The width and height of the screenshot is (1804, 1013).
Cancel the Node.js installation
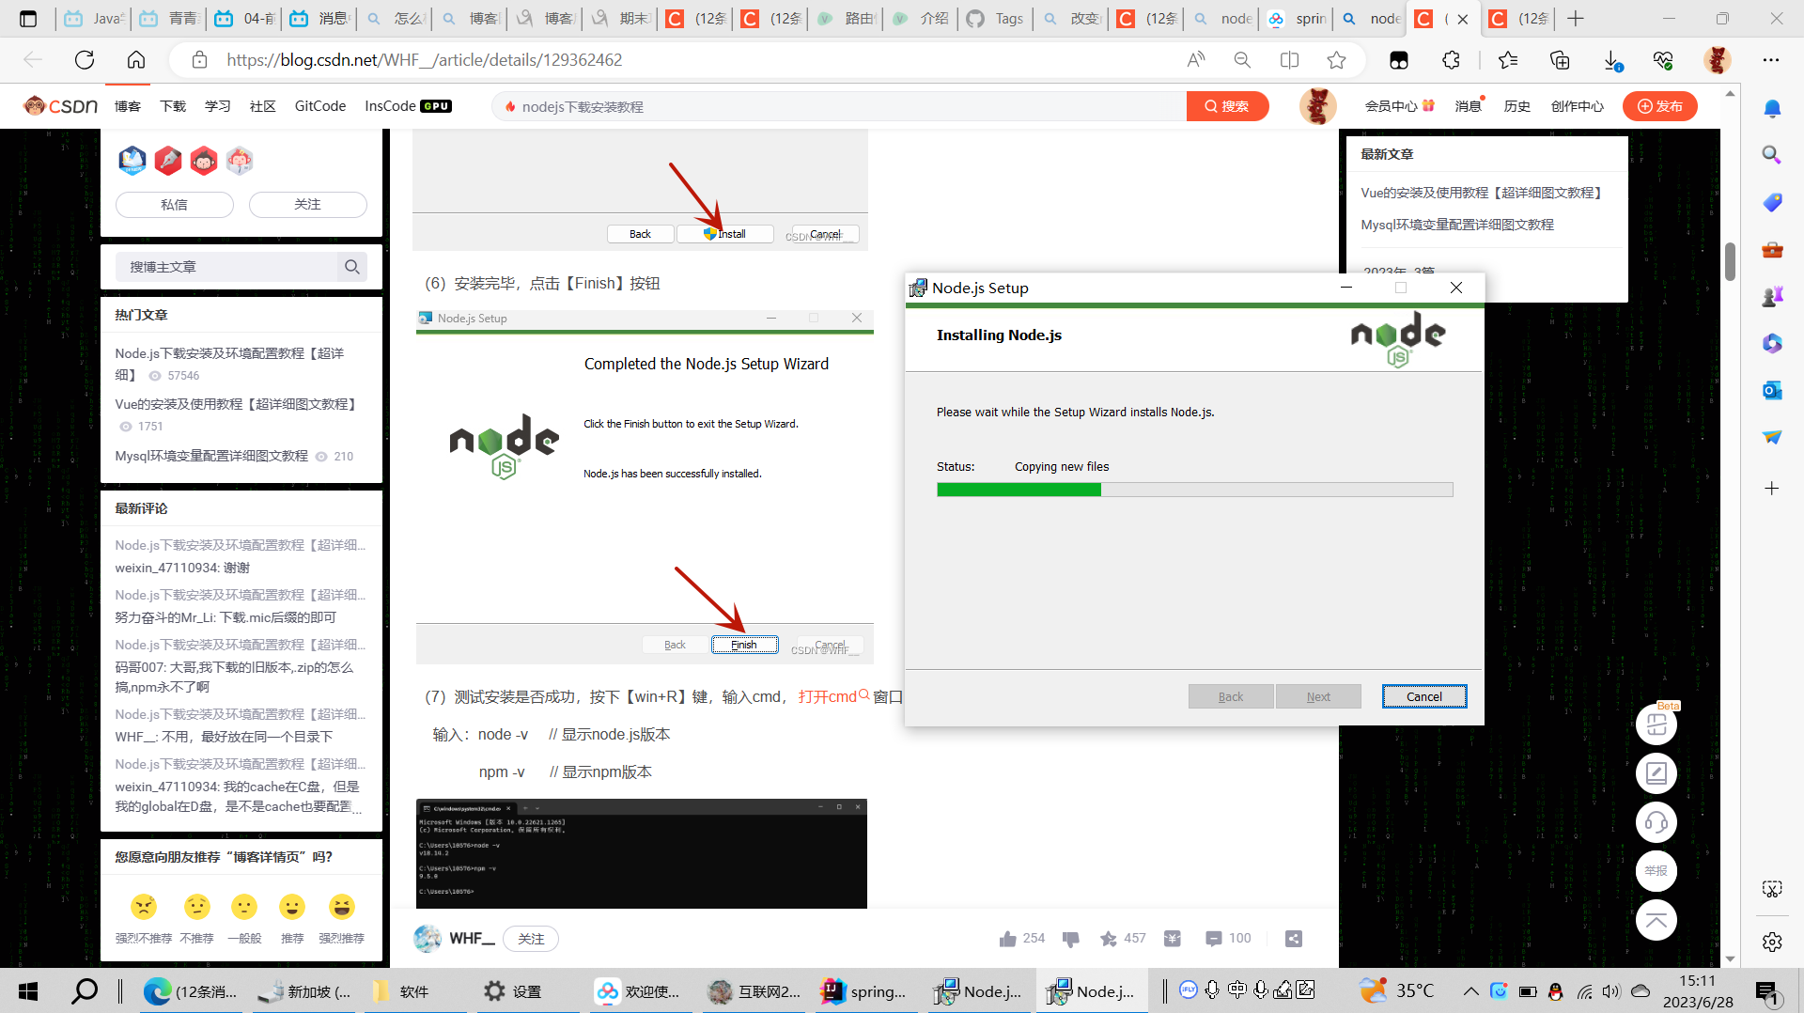pos(1423,695)
